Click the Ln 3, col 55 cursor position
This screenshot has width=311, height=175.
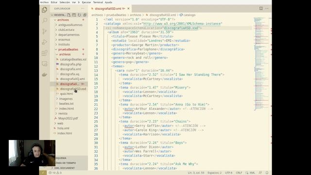click(x=196, y=173)
